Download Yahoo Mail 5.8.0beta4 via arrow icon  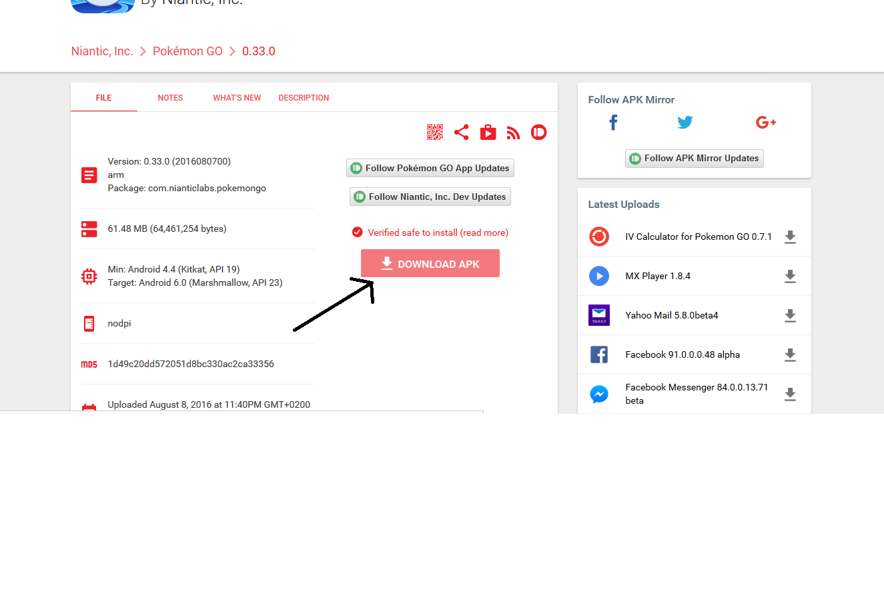pos(790,316)
